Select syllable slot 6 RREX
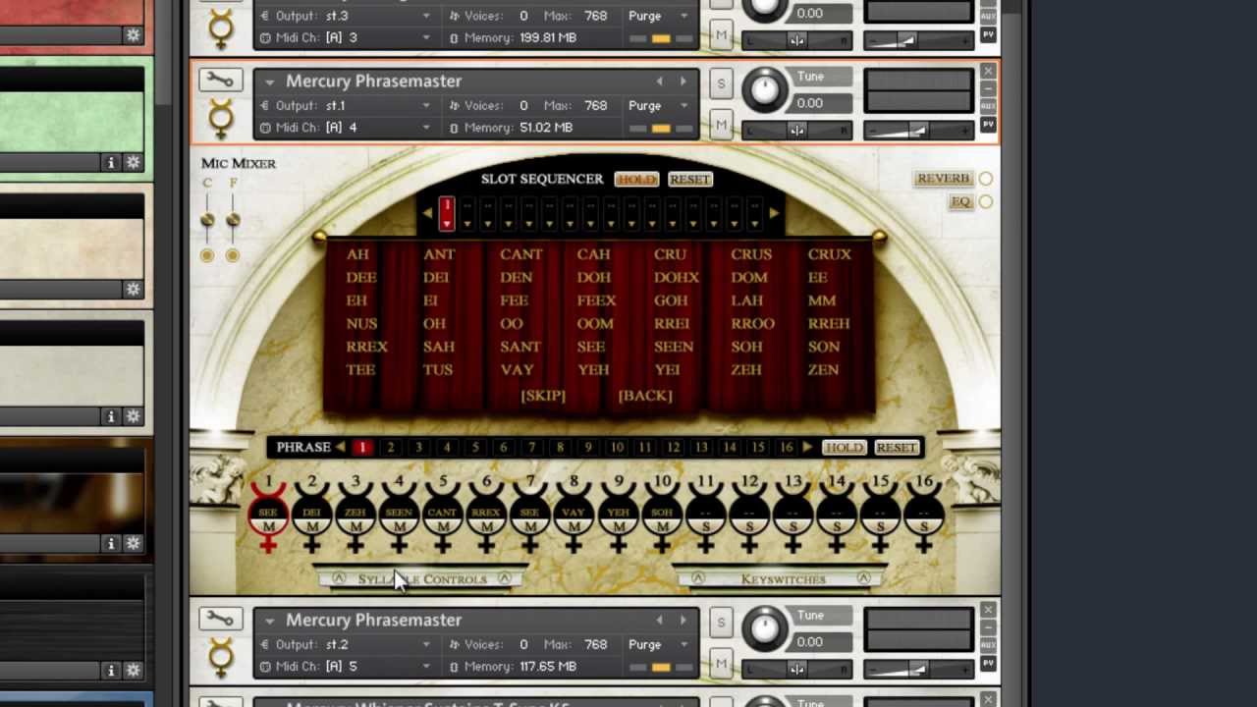 click(x=486, y=514)
